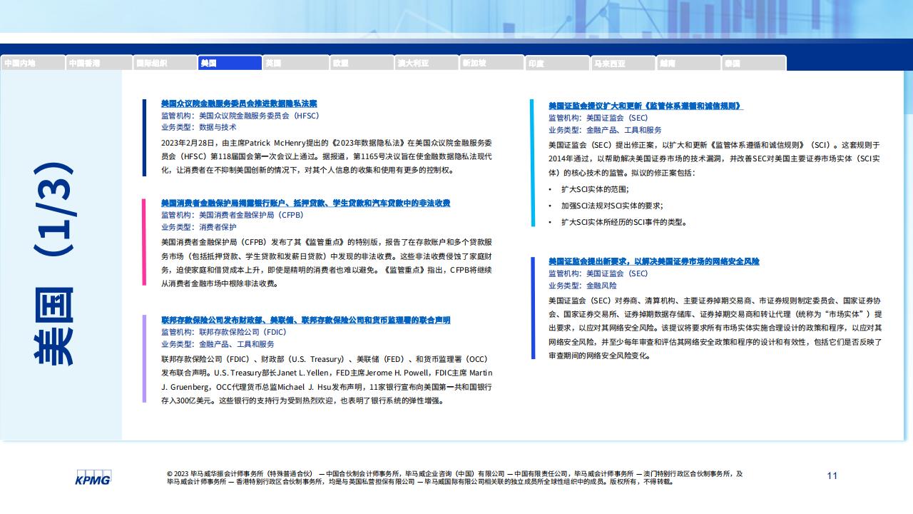The height and width of the screenshot is (514, 913).
Task: Switch to the 越南 tab
Action: [x=689, y=63]
